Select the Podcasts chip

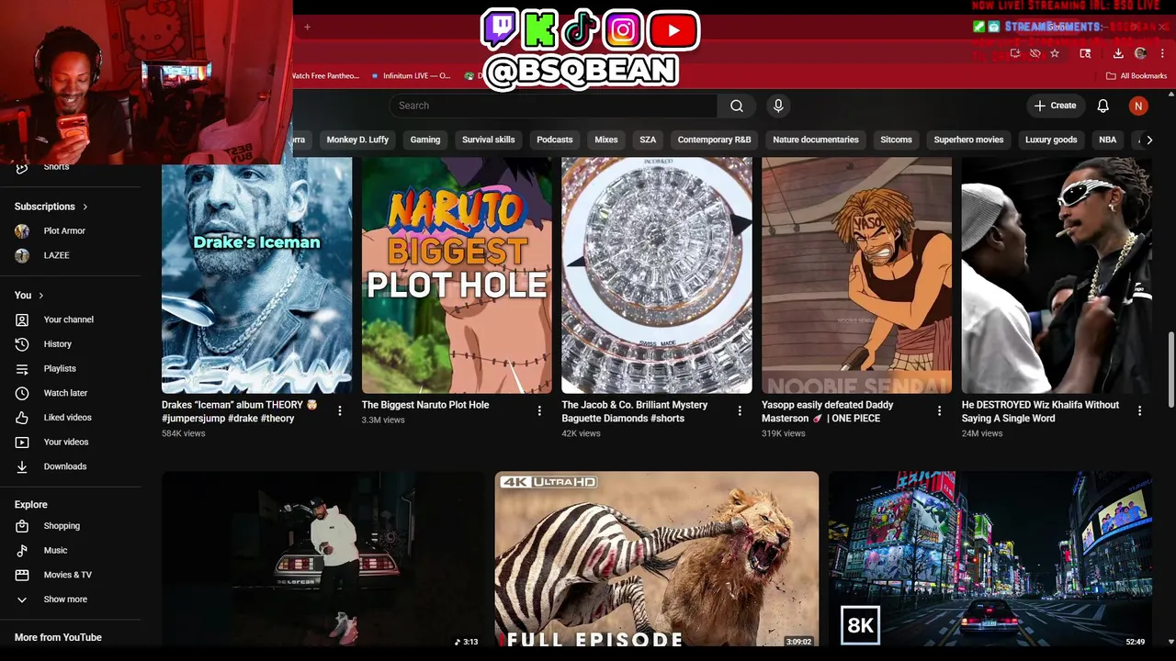click(x=554, y=140)
